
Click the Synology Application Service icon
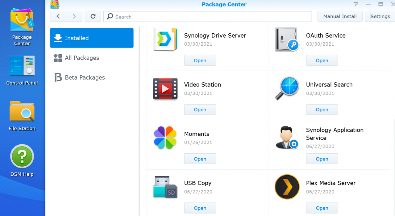coord(287,138)
